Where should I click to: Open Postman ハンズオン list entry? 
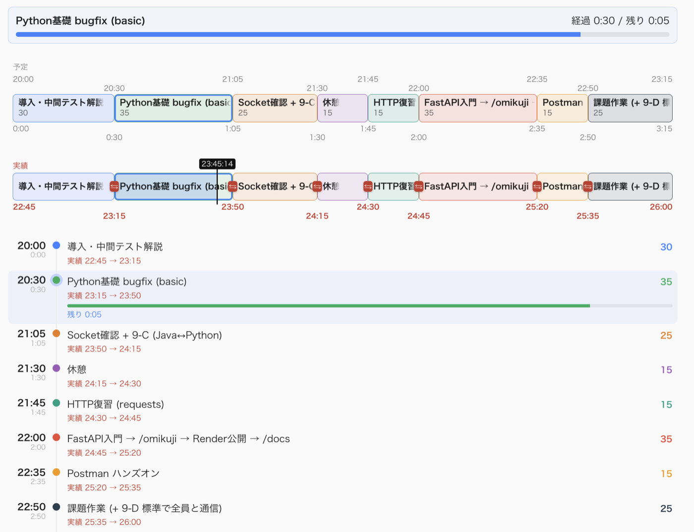[343, 479]
